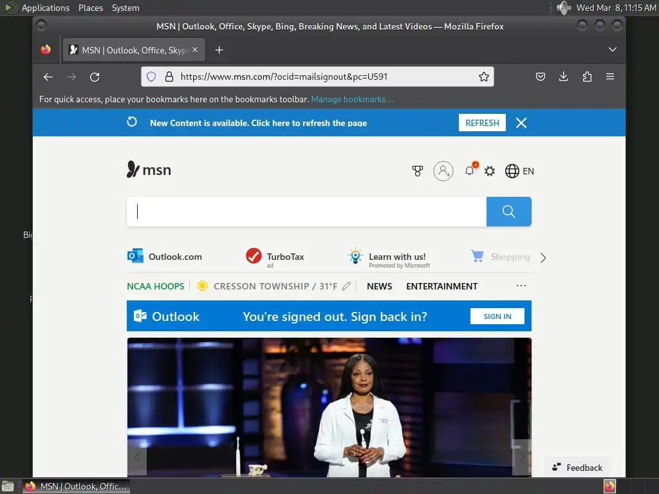659x494 pixels.
Task: Click SIGN IN on Outlook banner
Action: tap(497, 316)
